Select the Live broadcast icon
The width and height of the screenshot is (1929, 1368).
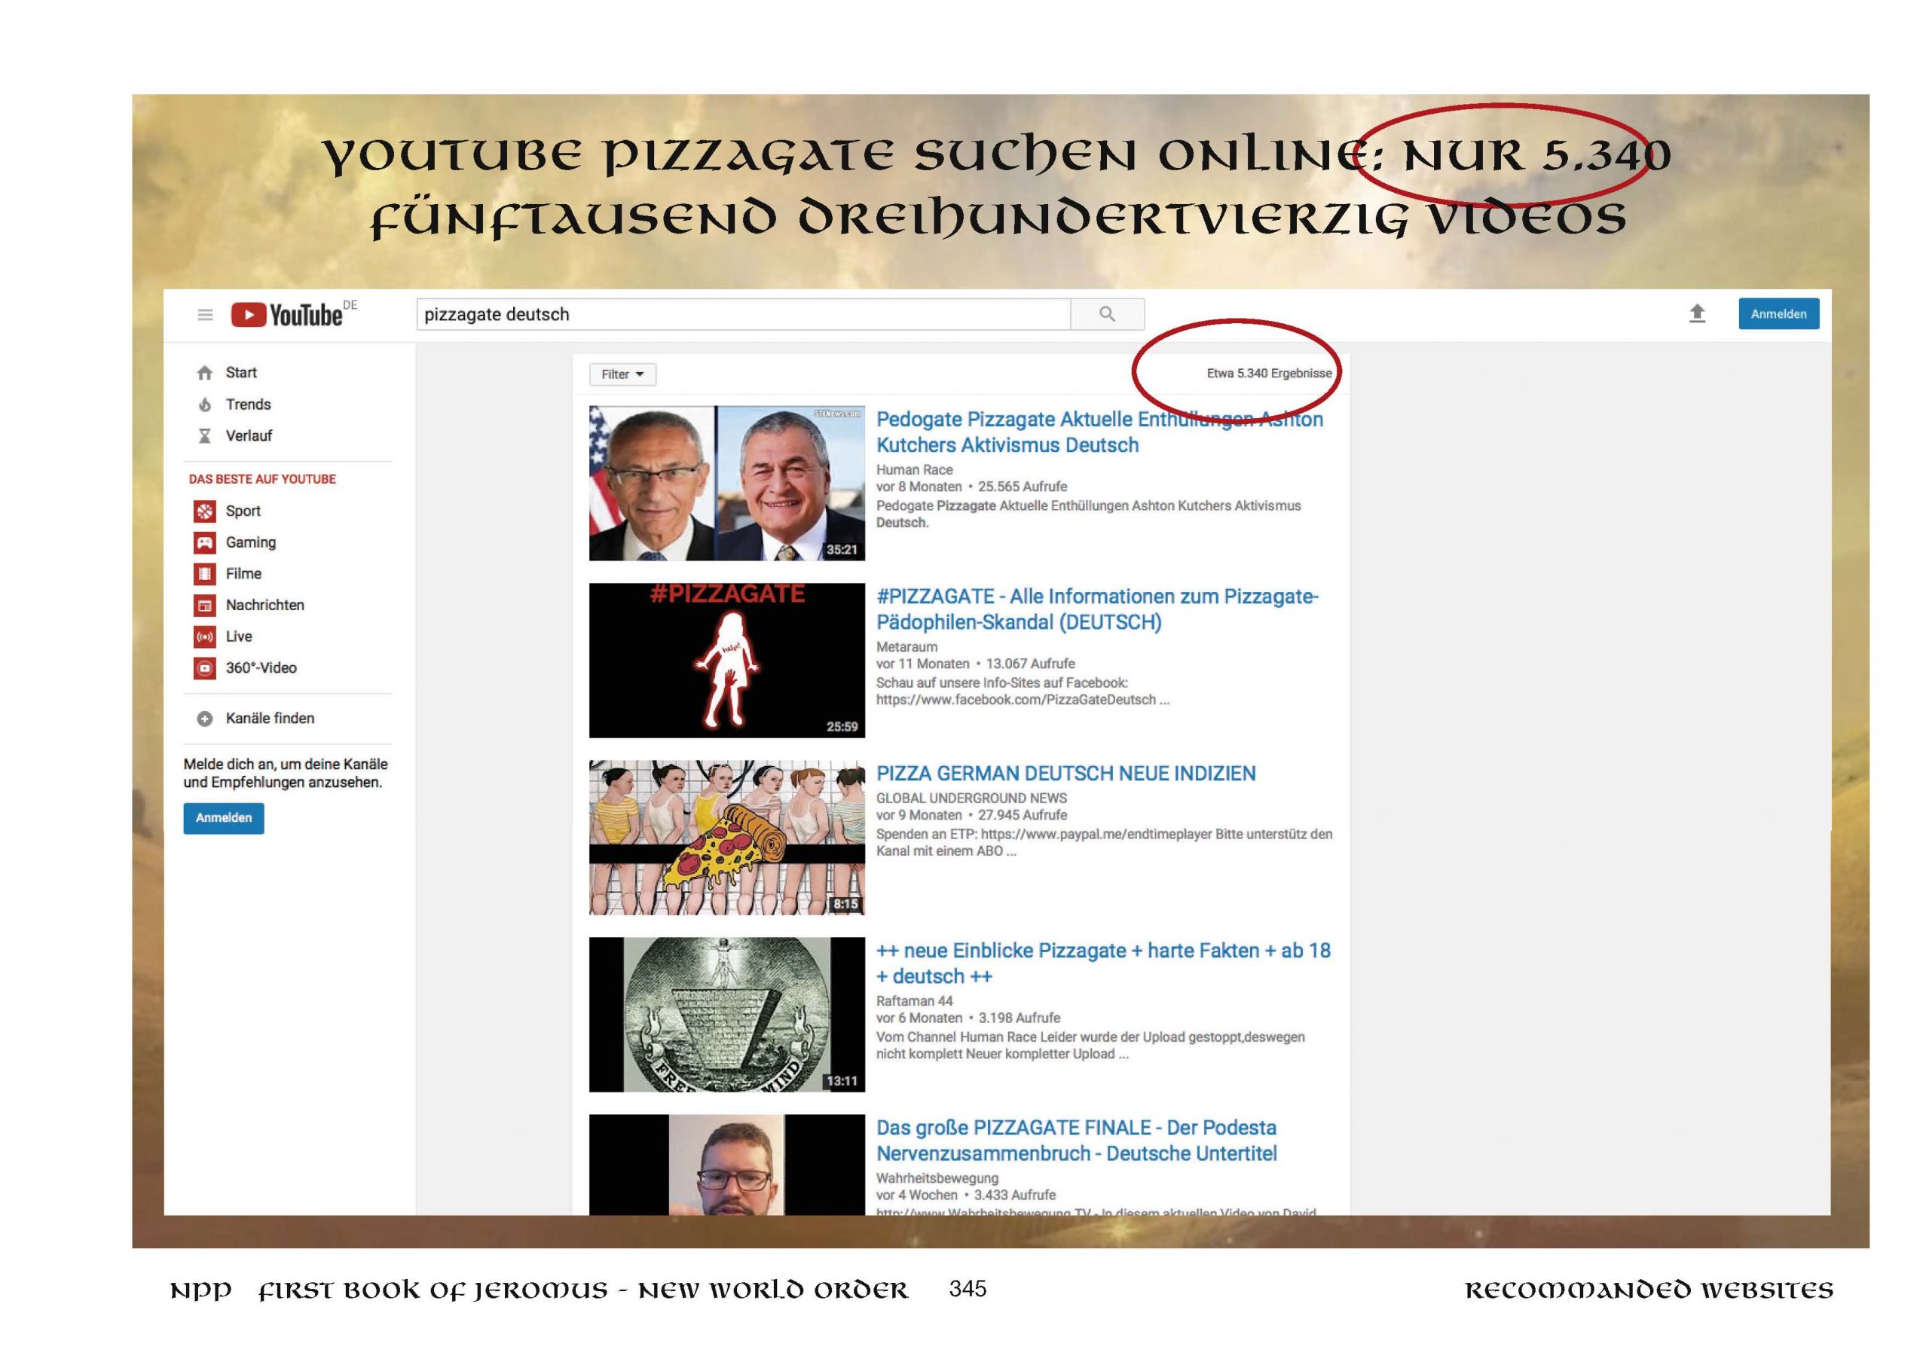pyautogui.click(x=205, y=637)
